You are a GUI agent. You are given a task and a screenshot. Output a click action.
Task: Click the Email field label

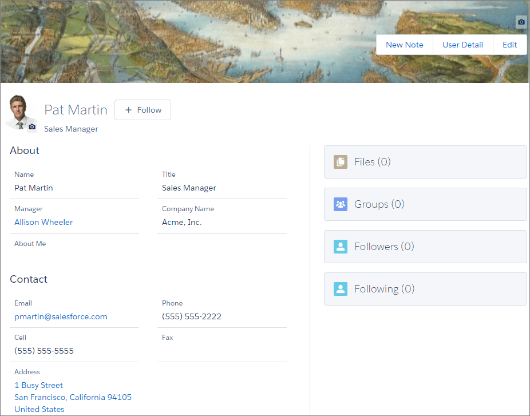(x=23, y=303)
